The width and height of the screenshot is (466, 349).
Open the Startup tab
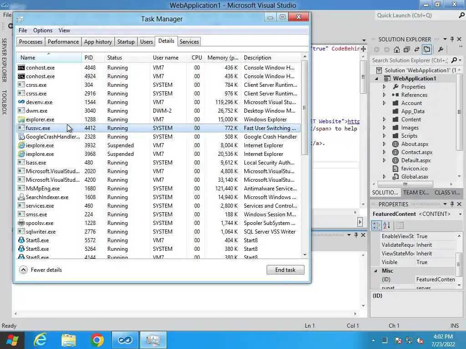tap(126, 41)
